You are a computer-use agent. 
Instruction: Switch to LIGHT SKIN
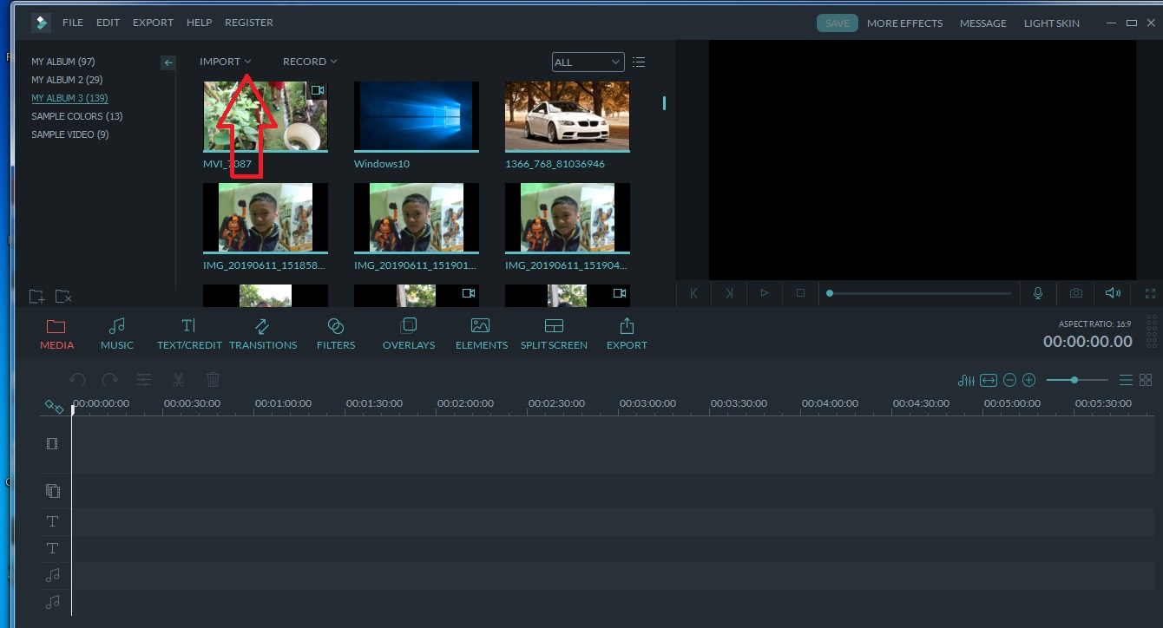coord(1051,23)
